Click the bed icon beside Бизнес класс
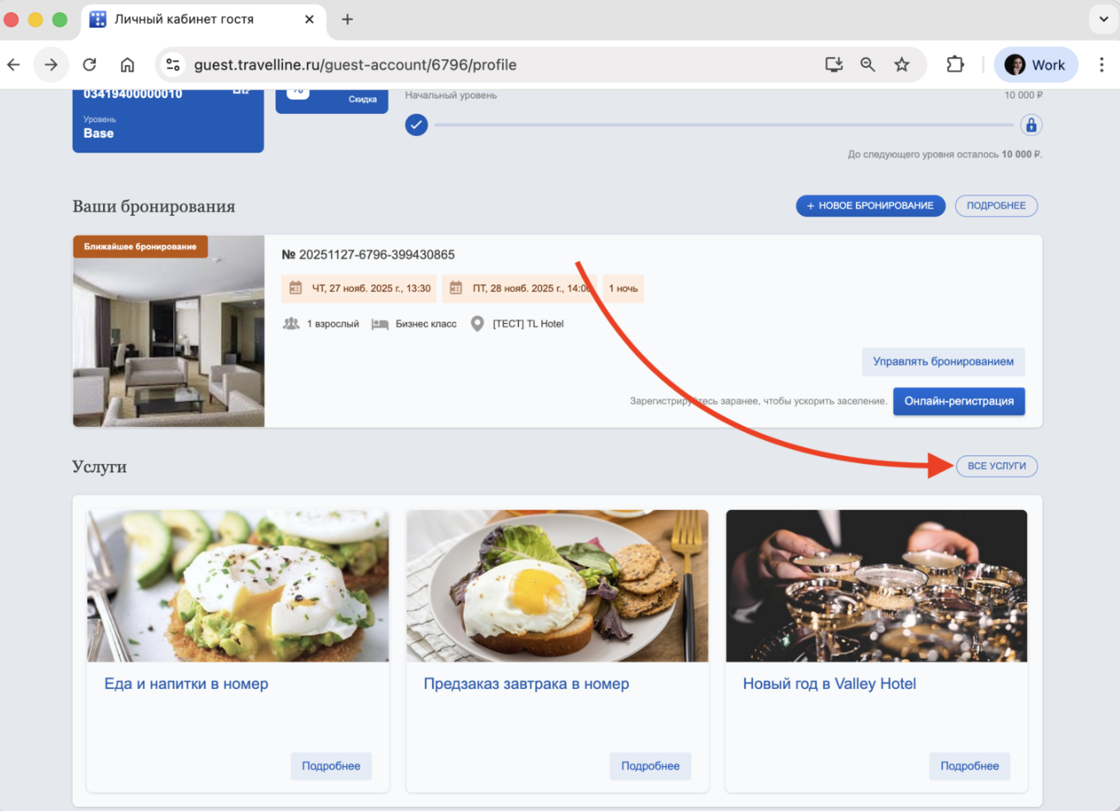 379,324
